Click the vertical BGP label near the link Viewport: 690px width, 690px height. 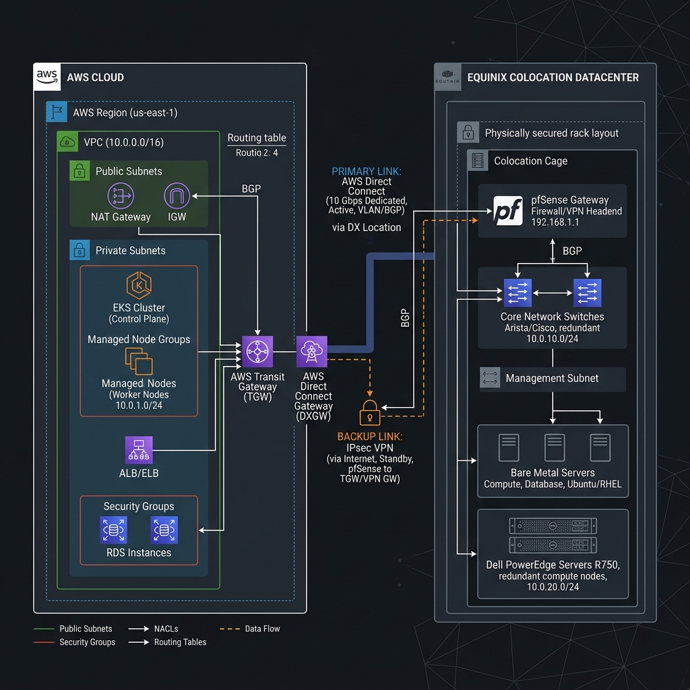coord(405,318)
